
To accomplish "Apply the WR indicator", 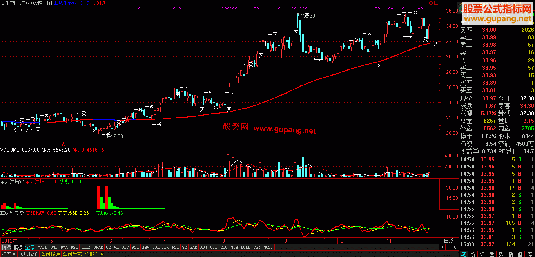I will pos(185,247).
